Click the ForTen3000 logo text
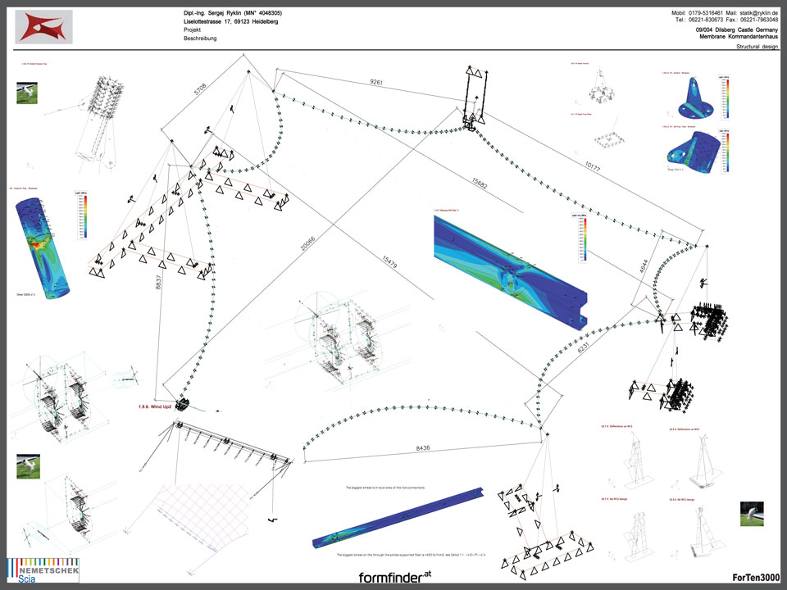787x590 pixels. pos(755,577)
